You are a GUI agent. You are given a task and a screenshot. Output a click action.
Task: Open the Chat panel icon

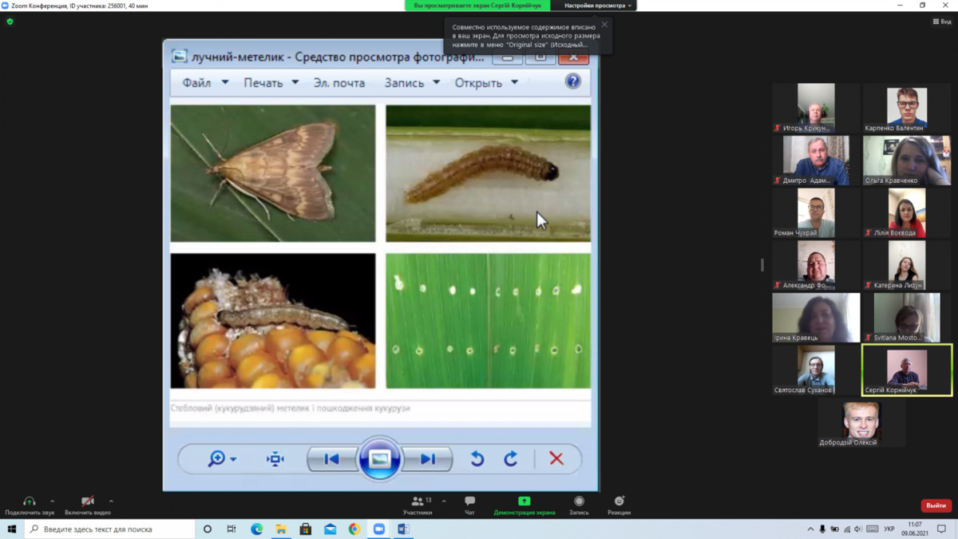point(469,502)
